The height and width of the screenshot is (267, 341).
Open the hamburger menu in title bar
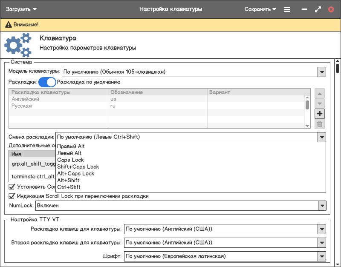click(287, 9)
